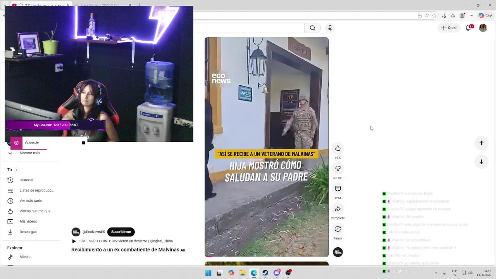496x279 pixels.
Task: Open the YouTube account avatar menu
Action: pyautogui.click(x=483, y=28)
